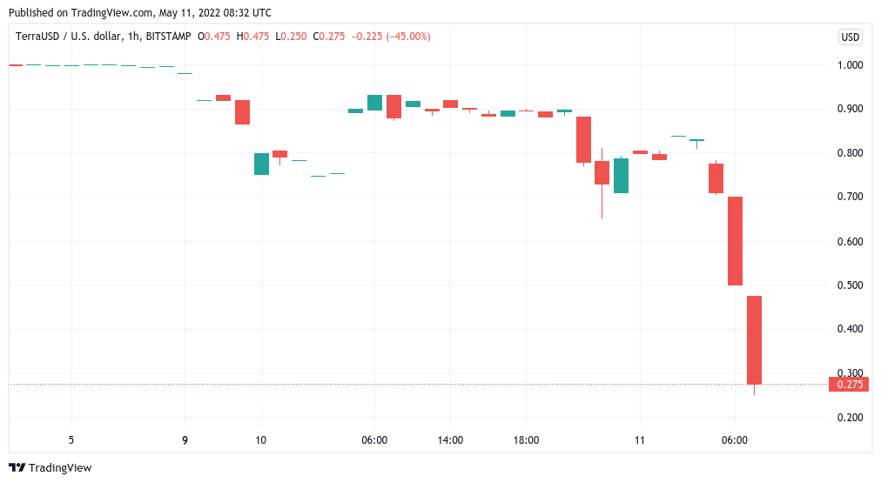The image size is (881, 483).
Task: Select the 14:00 time axis marker
Action: (450, 440)
